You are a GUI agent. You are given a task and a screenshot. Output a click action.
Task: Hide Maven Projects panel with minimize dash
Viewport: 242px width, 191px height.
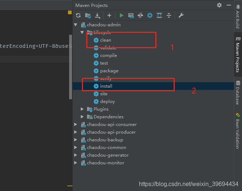pyautogui.click(x=229, y=5)
